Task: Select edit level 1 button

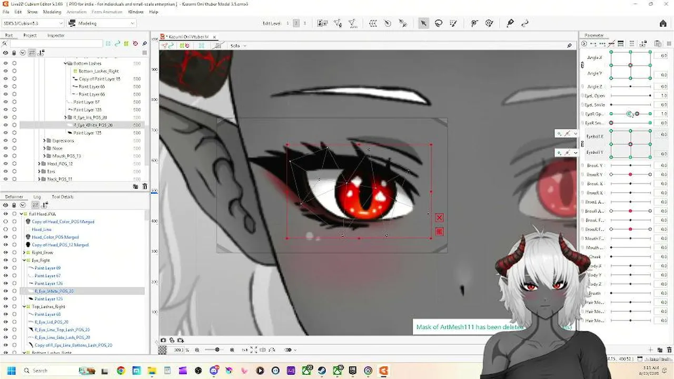Action: pos(288,23)
